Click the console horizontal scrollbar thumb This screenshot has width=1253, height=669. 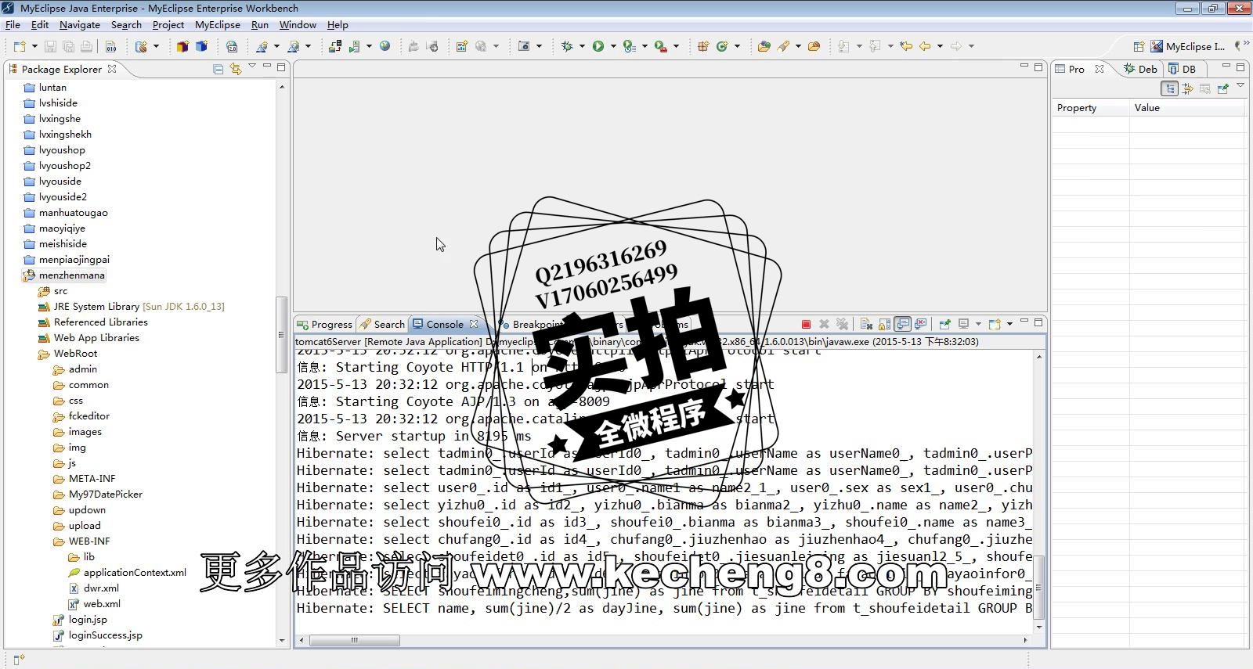click(355, 640)
